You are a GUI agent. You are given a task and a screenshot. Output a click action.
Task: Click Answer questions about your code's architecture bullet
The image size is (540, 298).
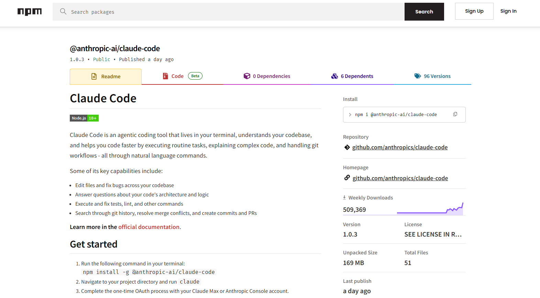coord(142,195)
